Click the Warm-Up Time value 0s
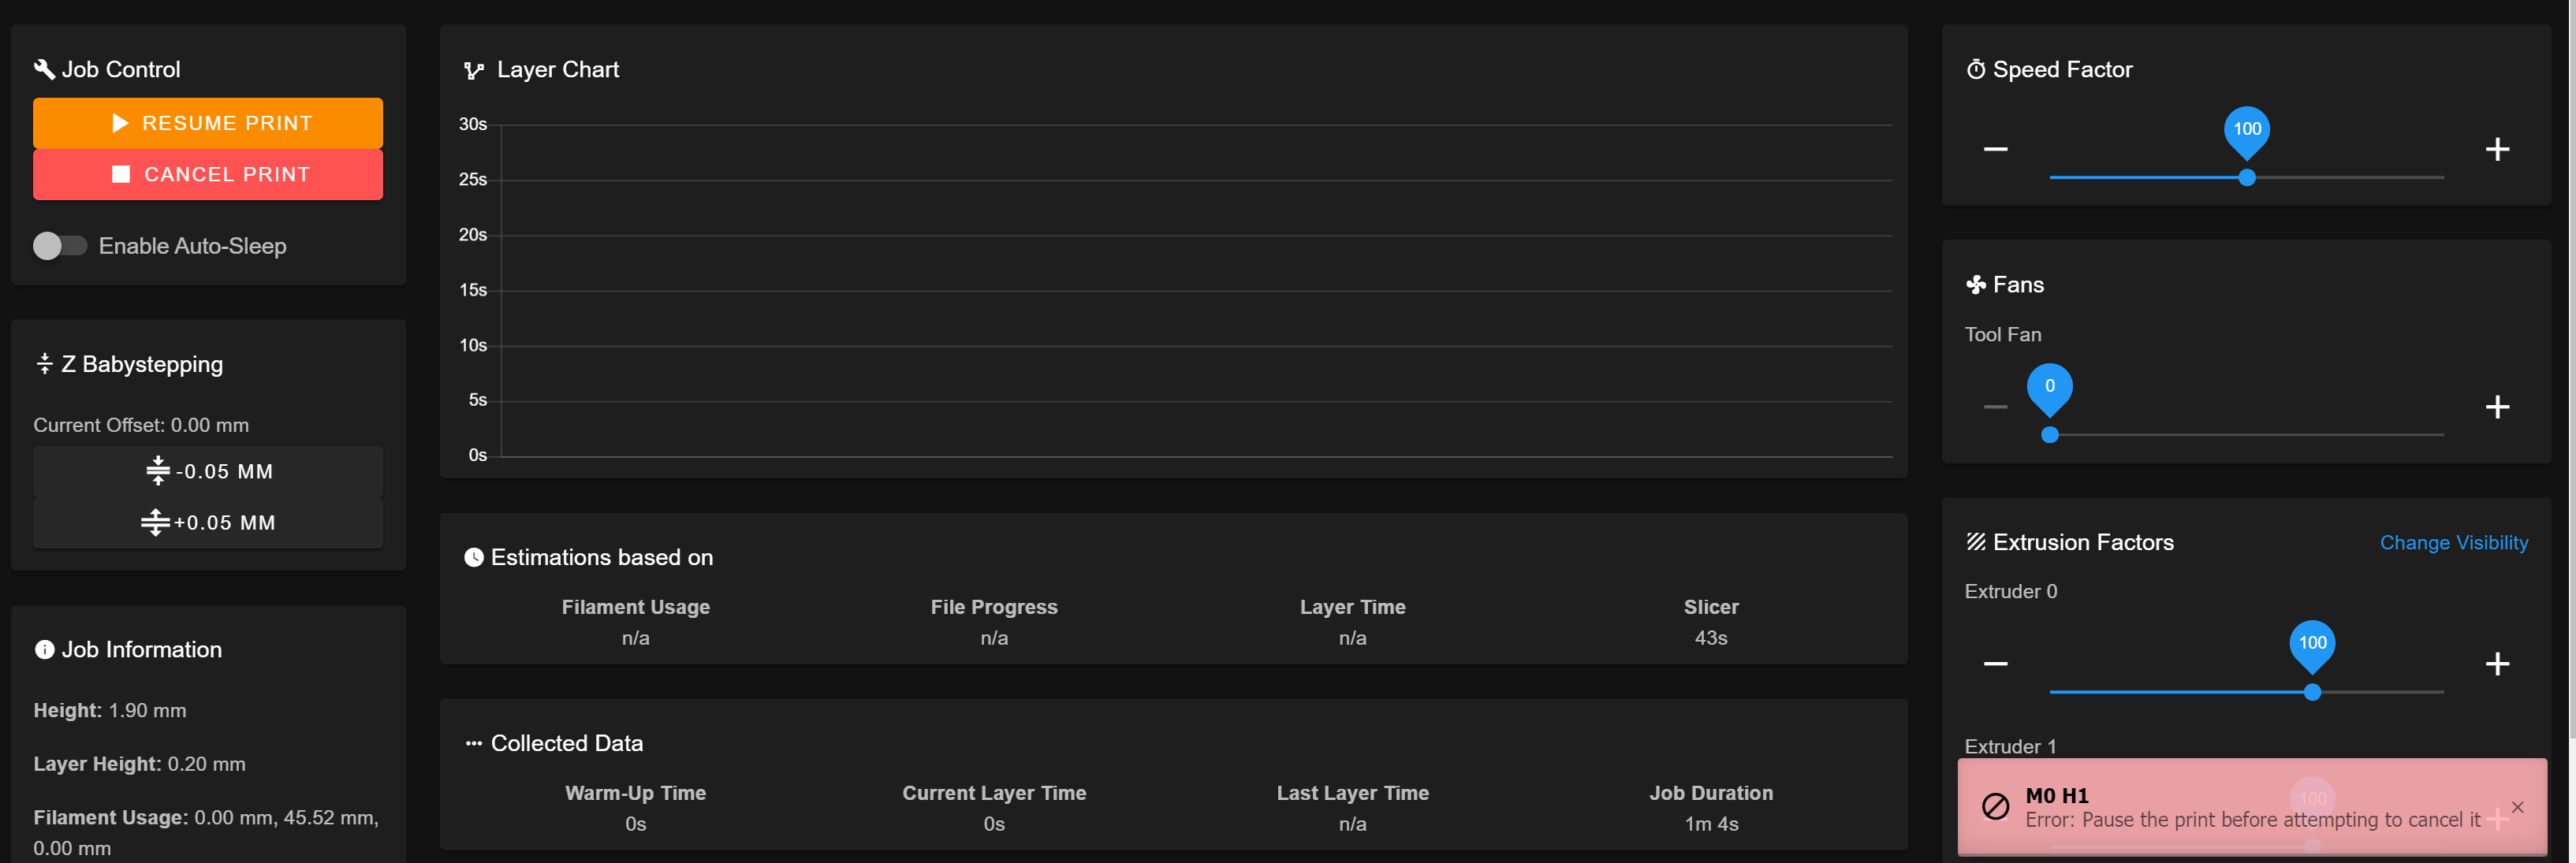Screen dimensions: 2576x863 [635, 824]
